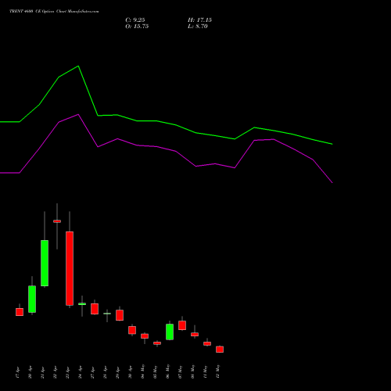This screenshot has width=391, height=391.
Task: Click the 05 May date label
Action: (155, 371)
